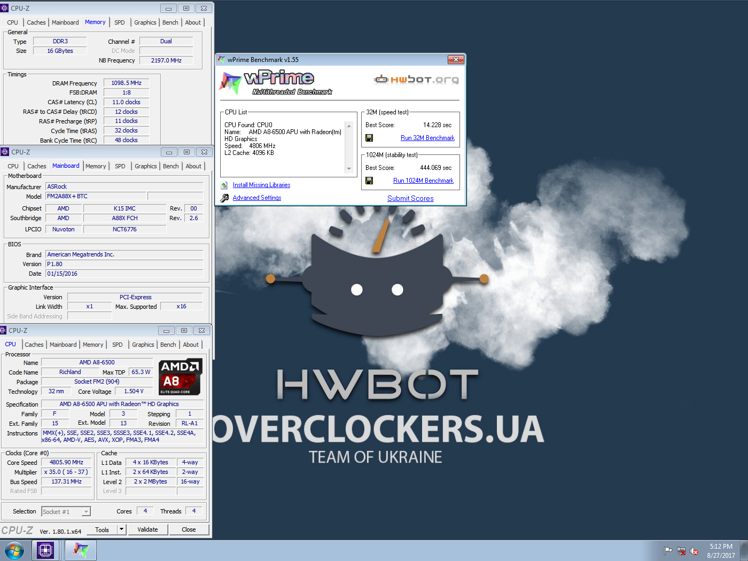The image size is (748, 561).
Task: Click the motherboard model FM2A88X+ BTC
Action: tap(96, 196)
